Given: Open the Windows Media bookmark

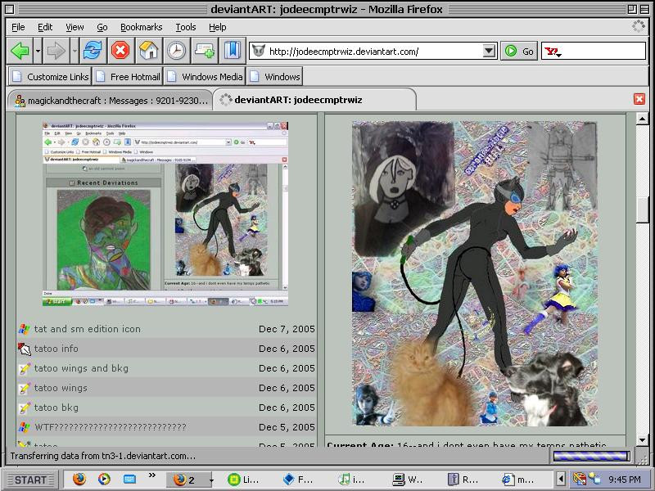Looking at the screenshot, I should 205,77.
